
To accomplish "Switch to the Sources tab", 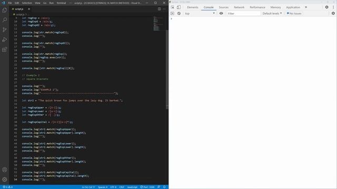I will (223, 7).
